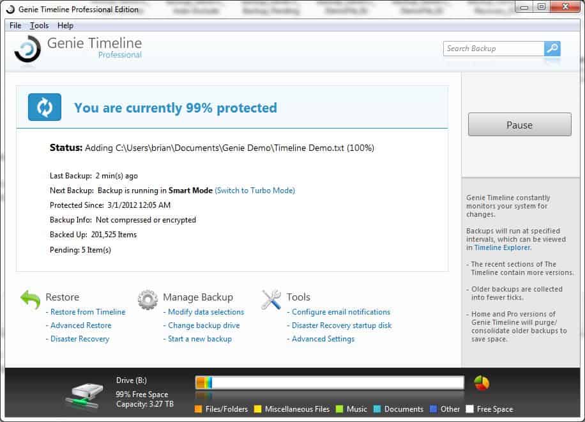Close the Genie Timeline window
Screen dimensions: 585x422
tap(565, 7)
